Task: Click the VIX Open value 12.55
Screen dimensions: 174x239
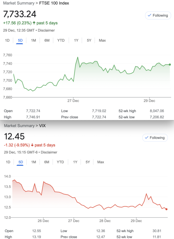Action: point(36,231)
